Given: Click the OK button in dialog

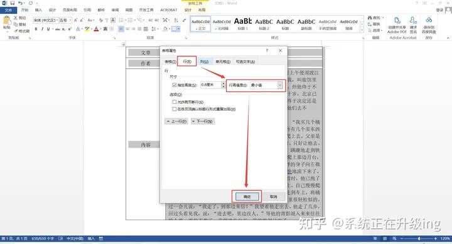Looking at the screenshot, I should coord(247,196).
